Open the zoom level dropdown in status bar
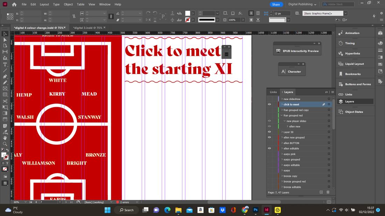 (x=25, y=202)
